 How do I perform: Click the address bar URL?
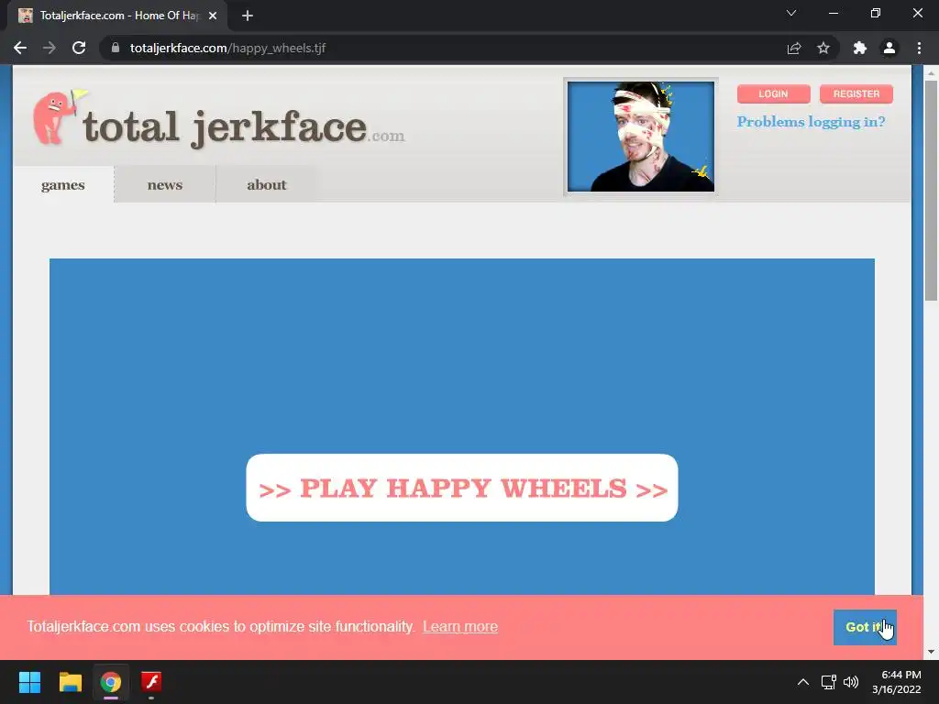(227, 48)
